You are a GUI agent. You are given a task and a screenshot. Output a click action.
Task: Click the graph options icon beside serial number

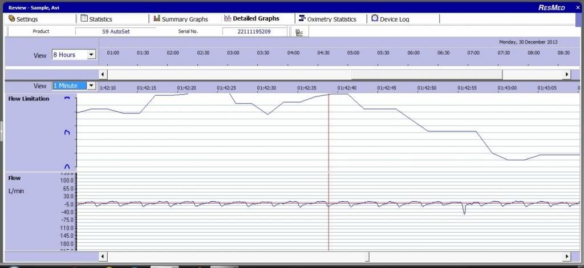(299, 32)
